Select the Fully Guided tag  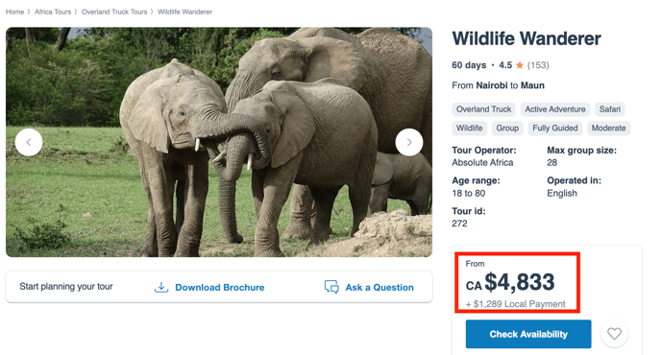click(x=554, y=128)
